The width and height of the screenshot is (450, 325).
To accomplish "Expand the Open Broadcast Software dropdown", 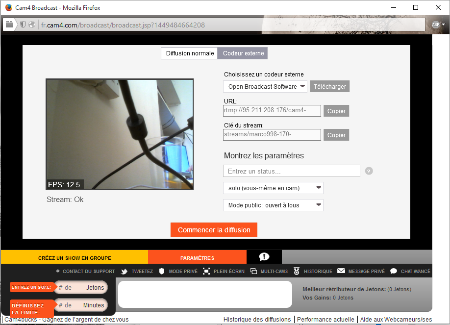I will (x=265, y=87).
